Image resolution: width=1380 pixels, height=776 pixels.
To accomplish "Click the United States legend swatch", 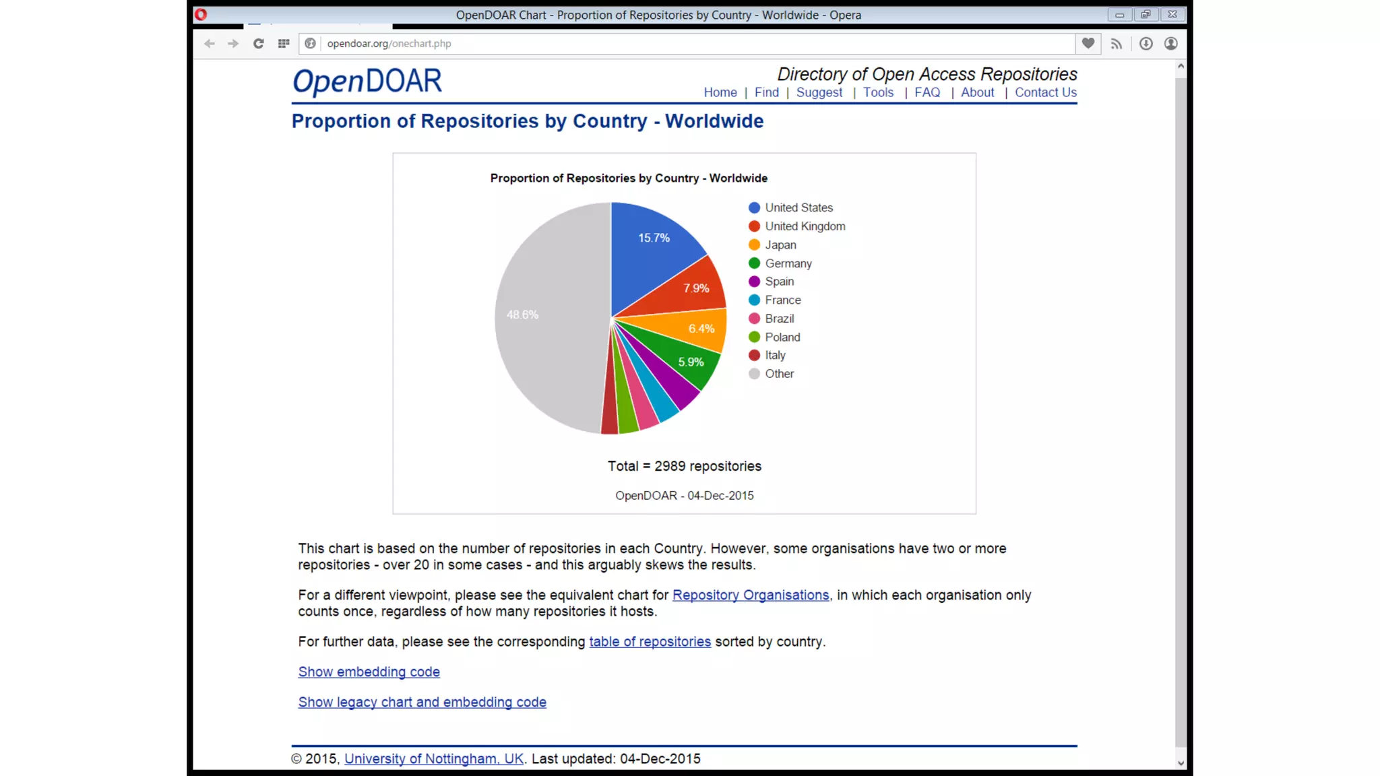I will point(754,207).
